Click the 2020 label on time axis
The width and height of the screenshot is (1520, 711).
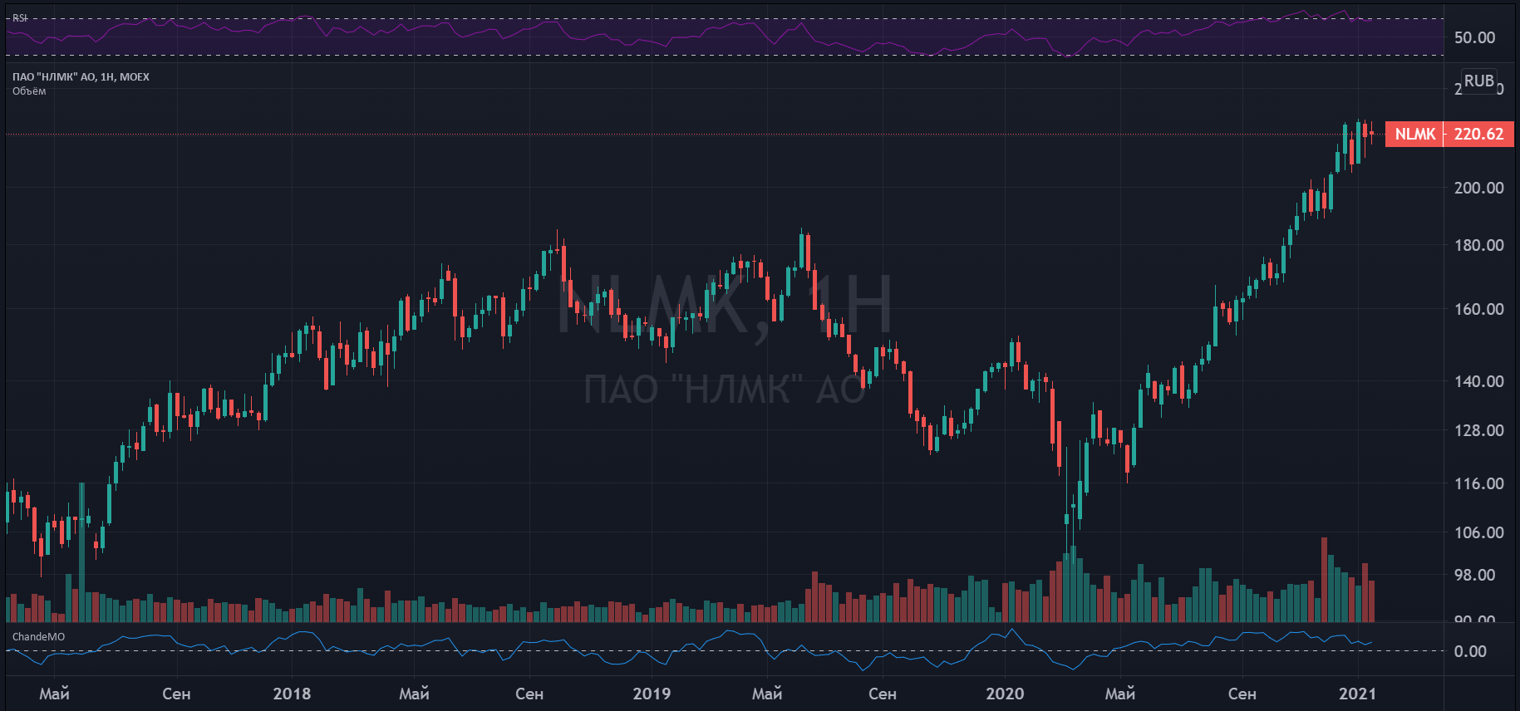1005,694
